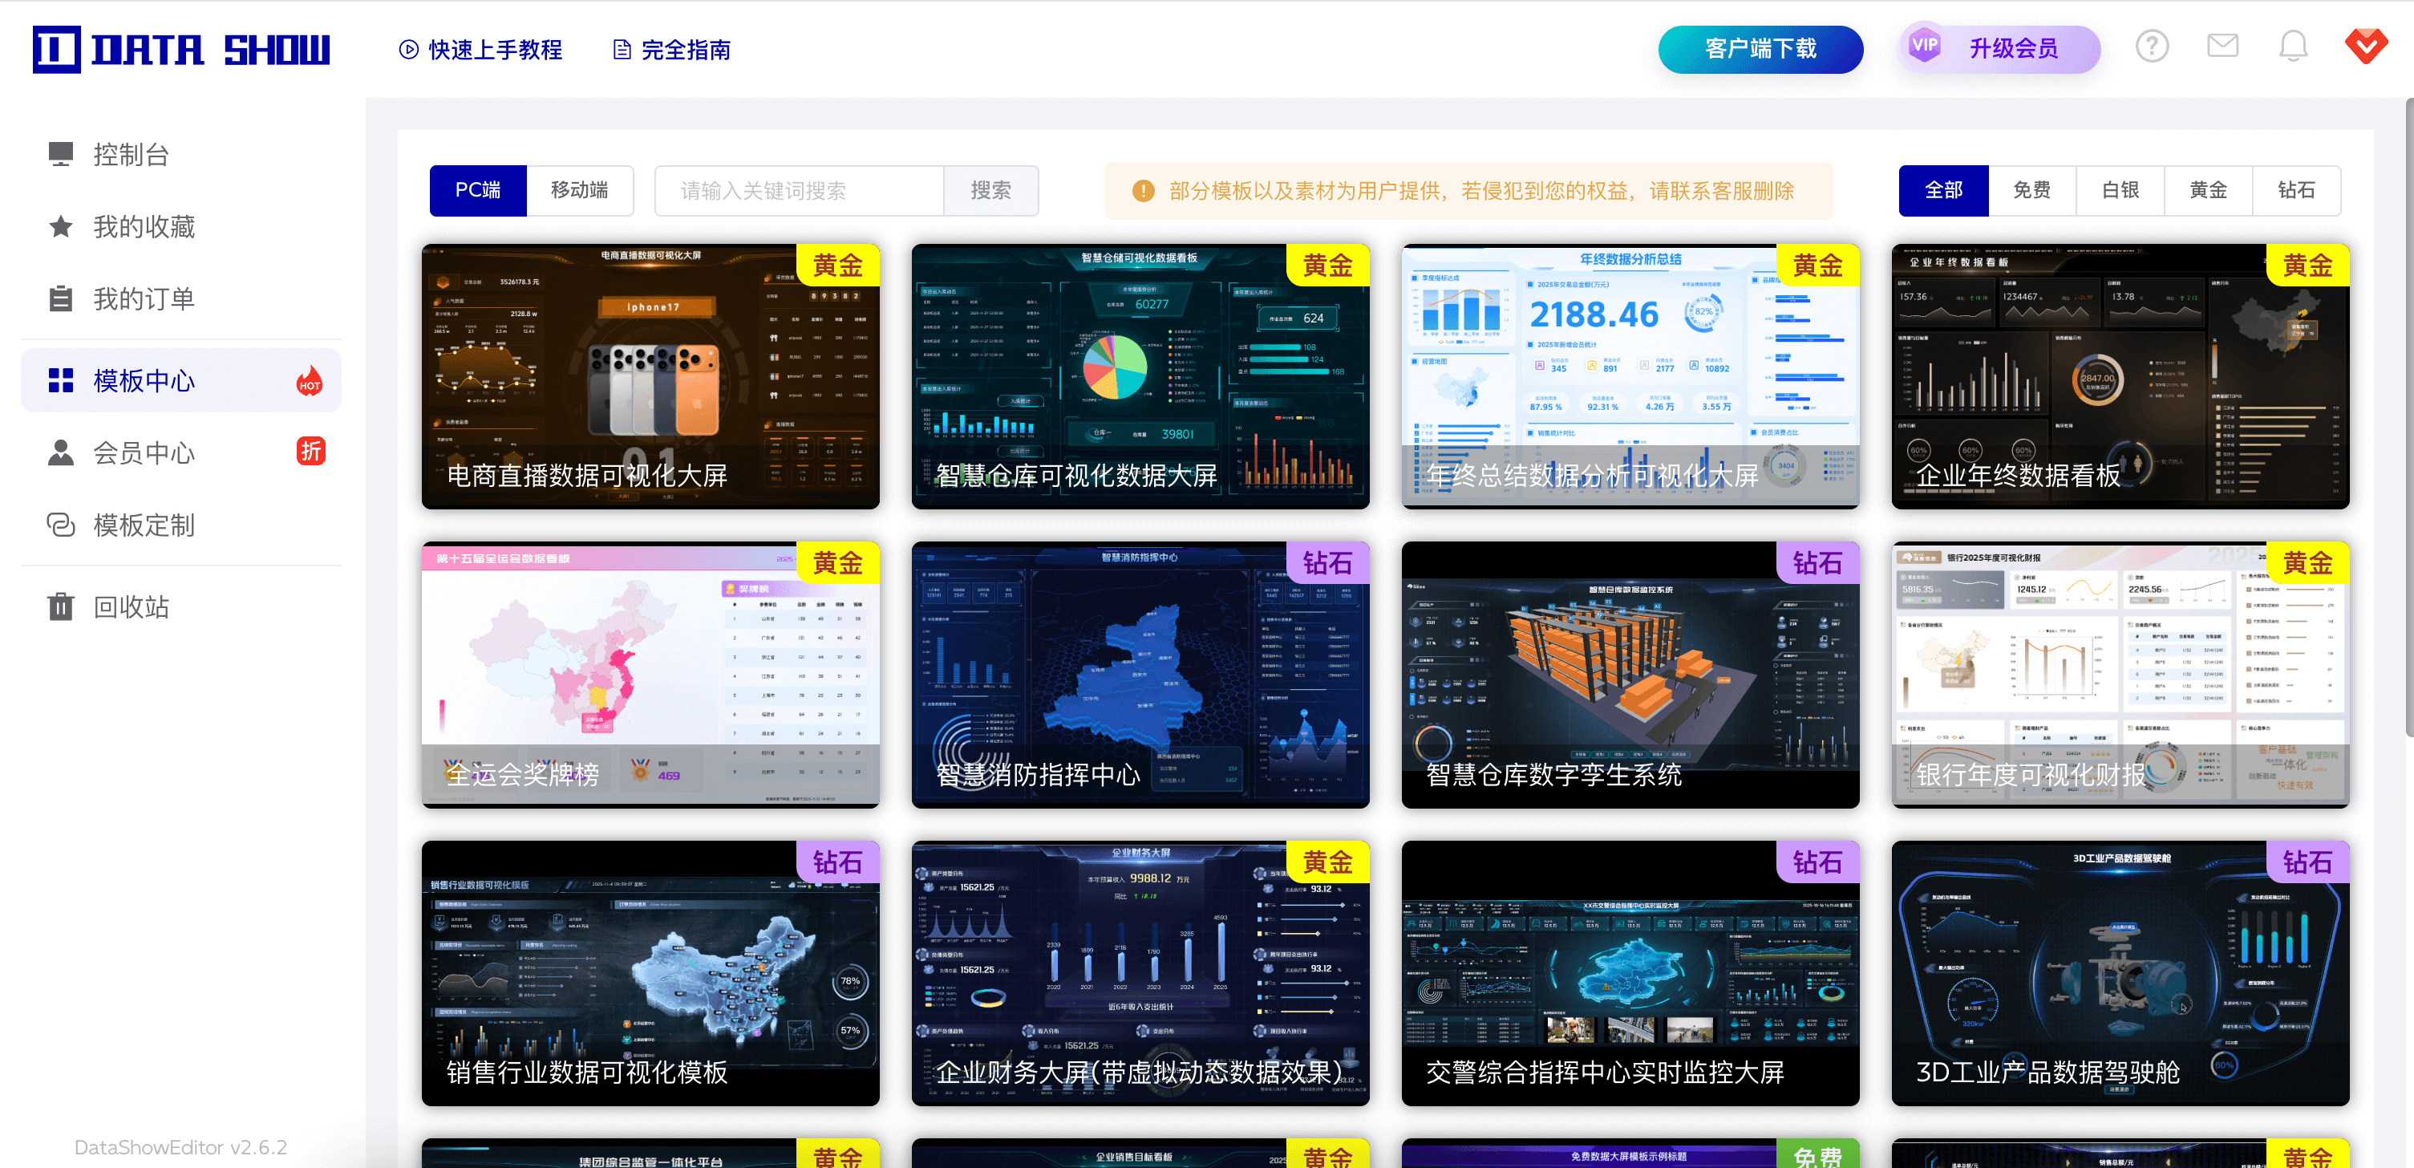
Task: Open 智慧消防指挥中心 template thumbnail
Action: pos(1140,674)
